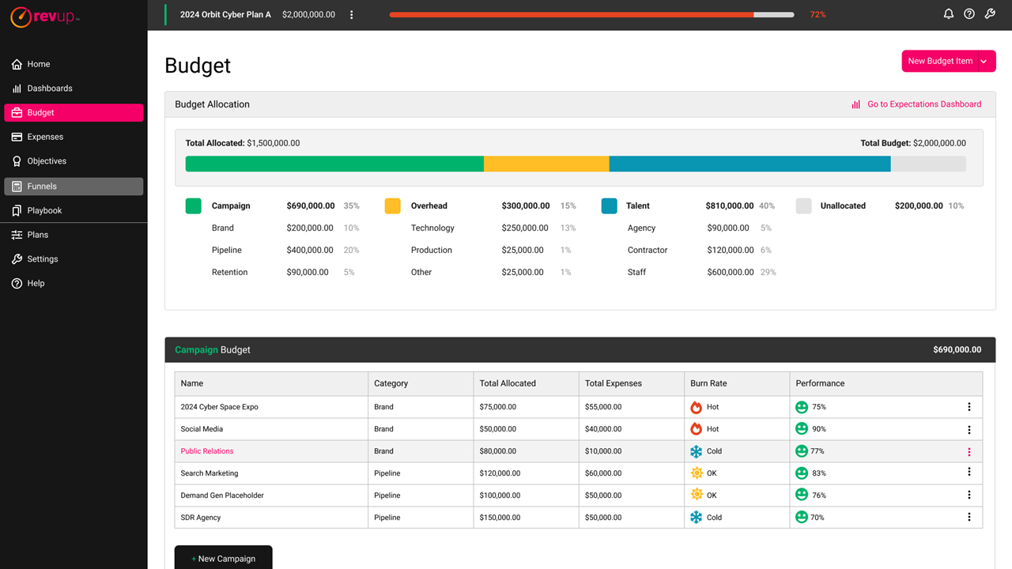Click the RevUp logo

[x=45, y=17]
